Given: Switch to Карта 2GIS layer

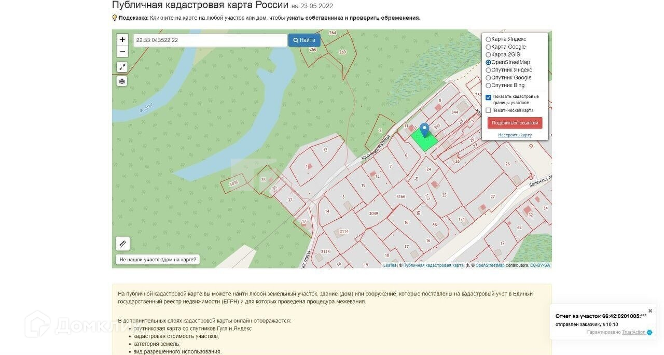Looking at the screenshot, I should [488, 55].
